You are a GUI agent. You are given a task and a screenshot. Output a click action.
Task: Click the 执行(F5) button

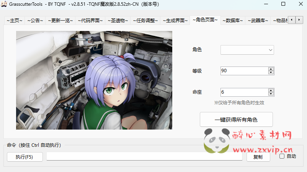(24, 157)
